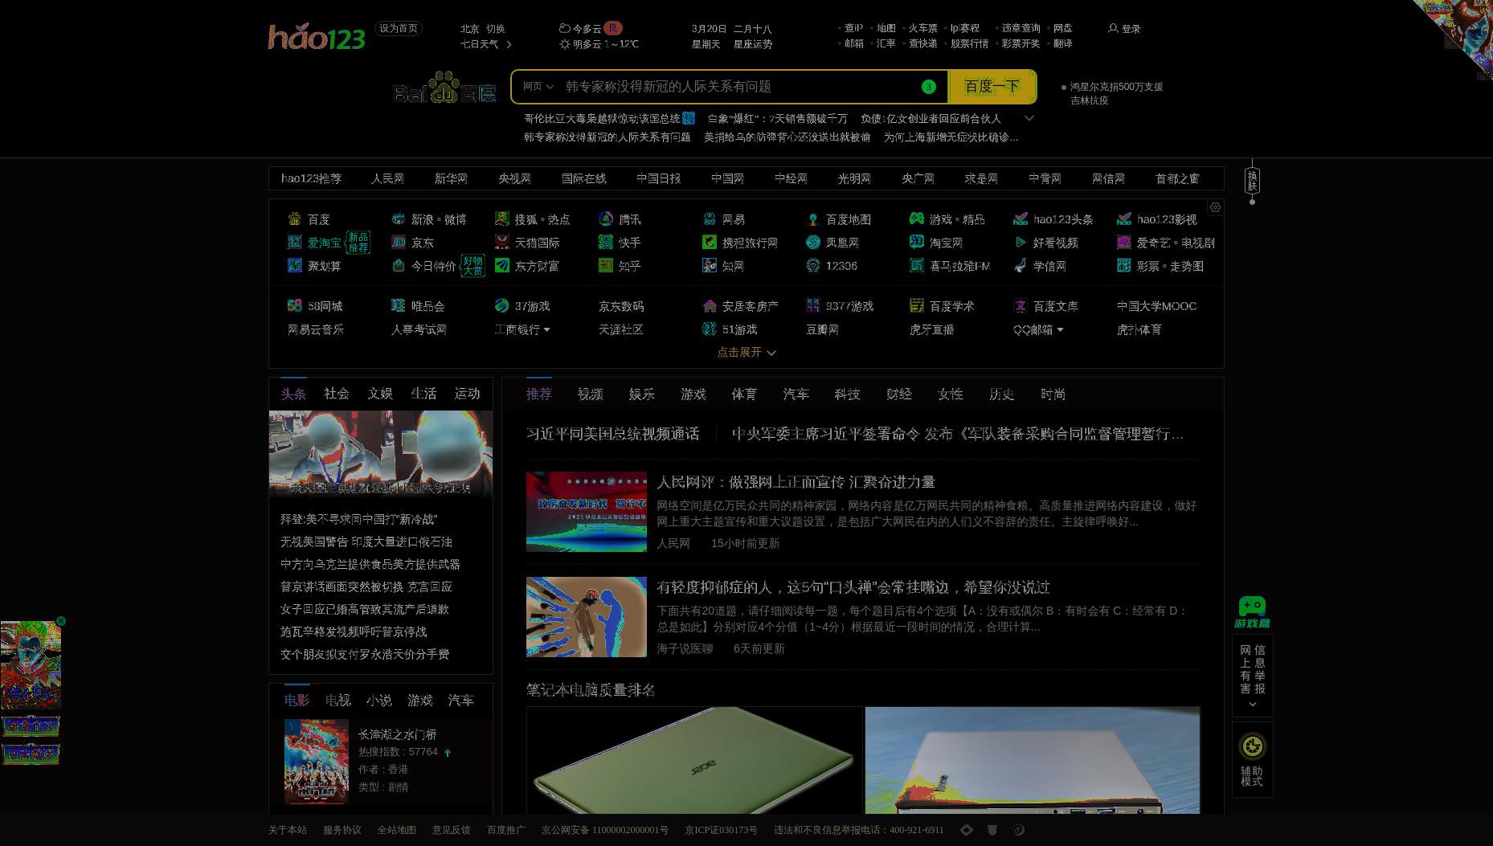Open the Sohu hot topics icon link
Screen dimensions: 1493x846
[x=502, y=219]
